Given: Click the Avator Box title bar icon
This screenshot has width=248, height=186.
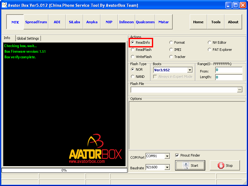Looking at the screenshot, I should (x=4, y=5).
